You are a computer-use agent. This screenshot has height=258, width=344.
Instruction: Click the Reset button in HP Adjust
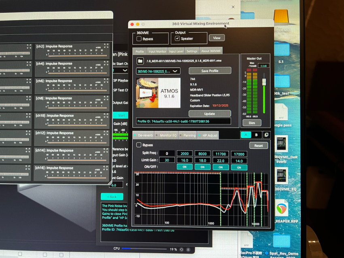[259, 146]
